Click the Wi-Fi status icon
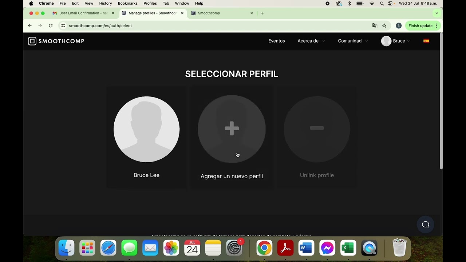This screenshot has height=262, width=466. point(372,3)
